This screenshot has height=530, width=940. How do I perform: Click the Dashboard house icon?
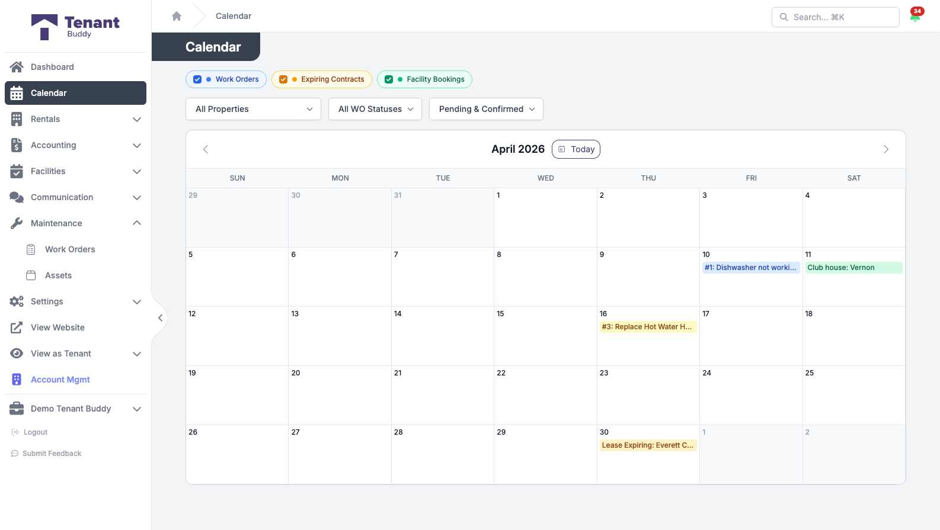(17, 67)
